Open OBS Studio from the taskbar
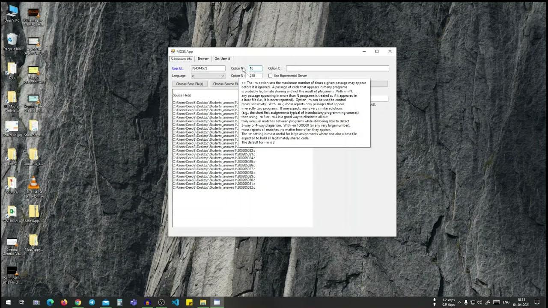Viewport: 548px width, 308px height. tap(161, 302)
